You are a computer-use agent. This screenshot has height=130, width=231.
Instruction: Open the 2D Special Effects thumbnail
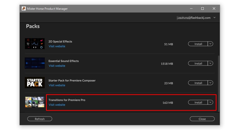pyautogui.click(x=35, y=44)
